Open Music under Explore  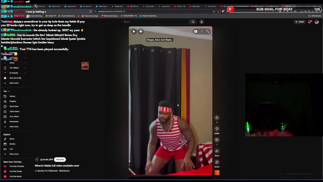(12, 139)
